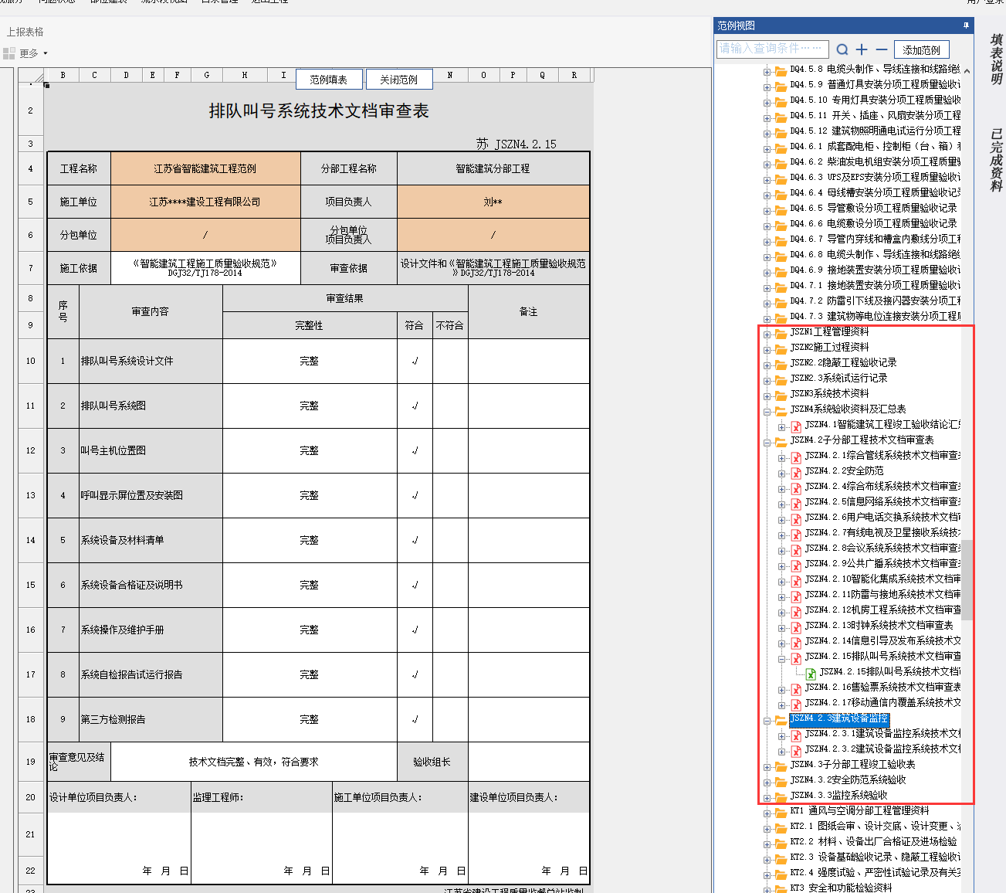Click the 范例填表 button
The image size is (1006, 893).
(328, 80)
